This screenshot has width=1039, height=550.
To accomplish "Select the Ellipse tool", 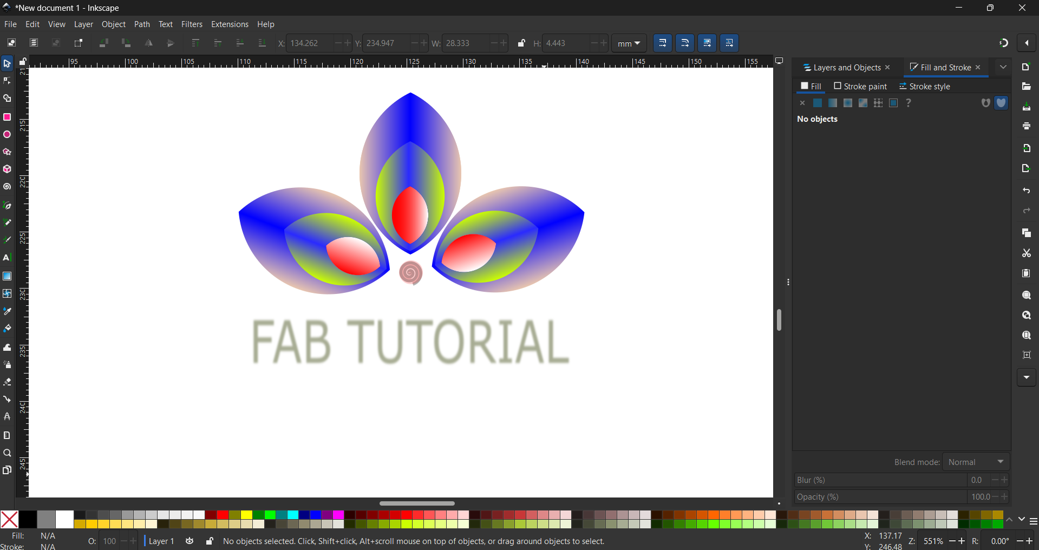I will [x=7, y=134].
